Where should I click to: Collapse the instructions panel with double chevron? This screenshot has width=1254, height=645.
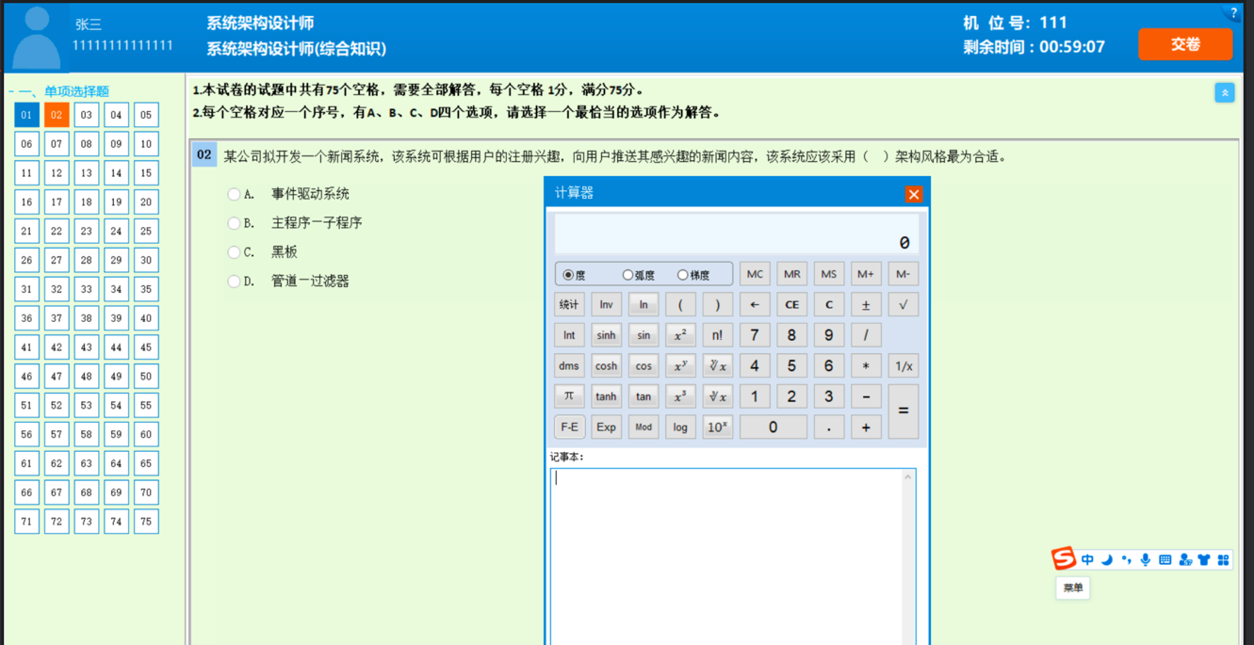click(1224, 92)
